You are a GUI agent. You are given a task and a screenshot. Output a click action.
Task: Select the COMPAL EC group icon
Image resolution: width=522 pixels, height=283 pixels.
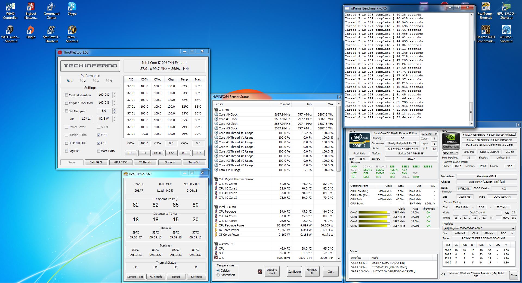click(216, 244)
